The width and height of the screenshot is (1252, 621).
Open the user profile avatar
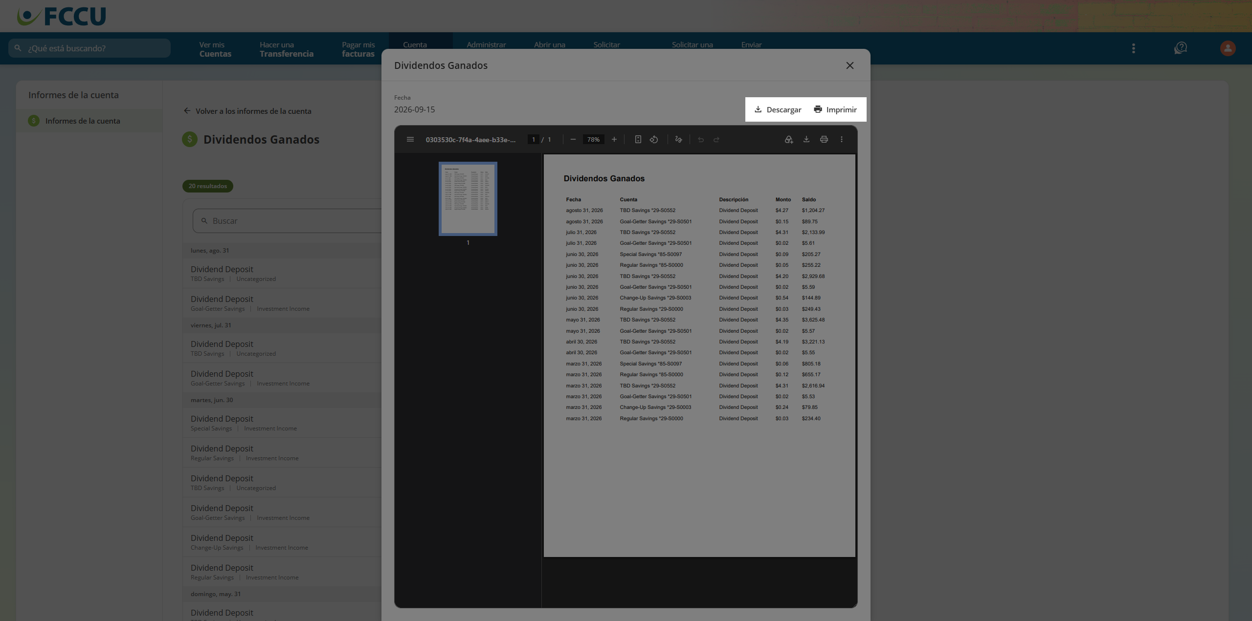1228,48
